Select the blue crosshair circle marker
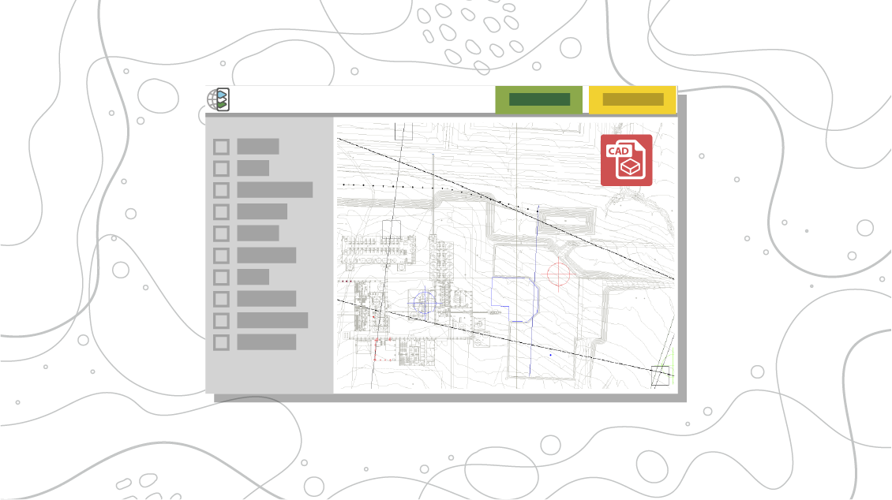This screenshot has height=500, width=892. click(424, 302)
